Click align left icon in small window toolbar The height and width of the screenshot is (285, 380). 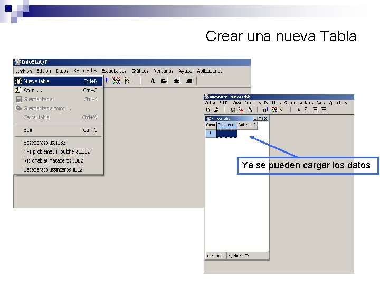tap(307, 110)
